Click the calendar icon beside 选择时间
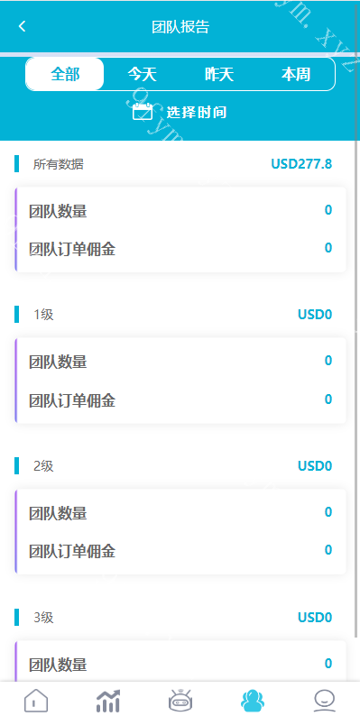Image resolution: width=360 pixels, height=716 pixels. (143, 112)
